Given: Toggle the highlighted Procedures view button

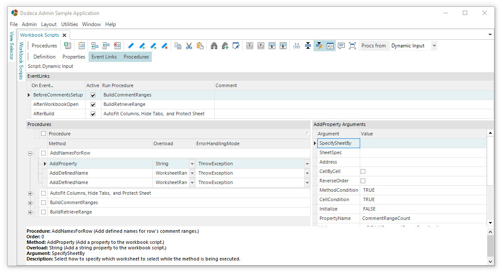Looking at the screenshot, I should [x=136, y=57].
